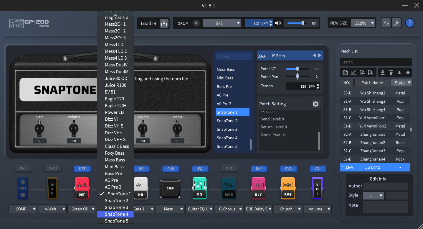
Task: Open the Church reverb dropdown
Action: tap(288, 209)
